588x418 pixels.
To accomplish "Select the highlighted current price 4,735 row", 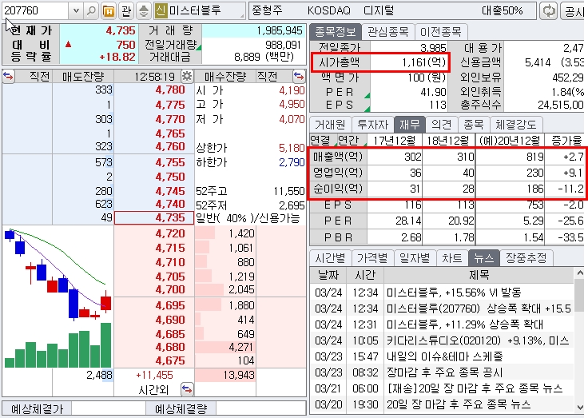I will [153, 217].
